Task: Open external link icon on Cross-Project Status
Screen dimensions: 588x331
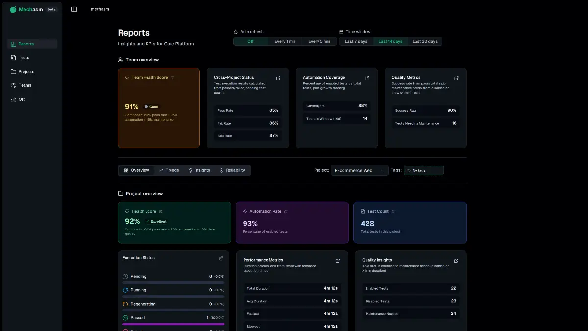Action: click(x=278, y=78)
